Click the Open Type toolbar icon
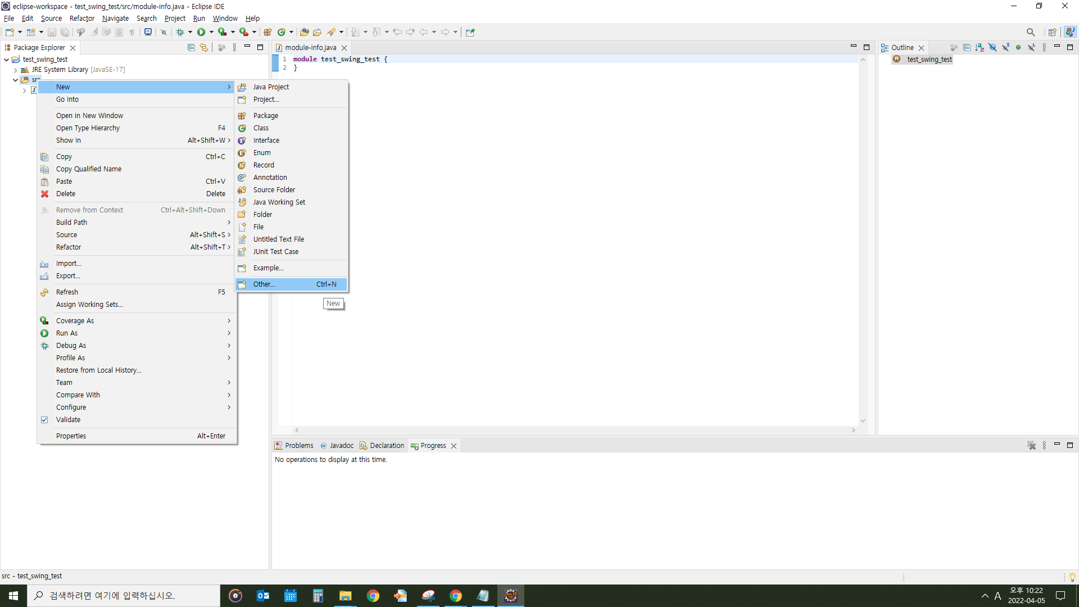The image size is (1079, 607). tap(304, 32)
